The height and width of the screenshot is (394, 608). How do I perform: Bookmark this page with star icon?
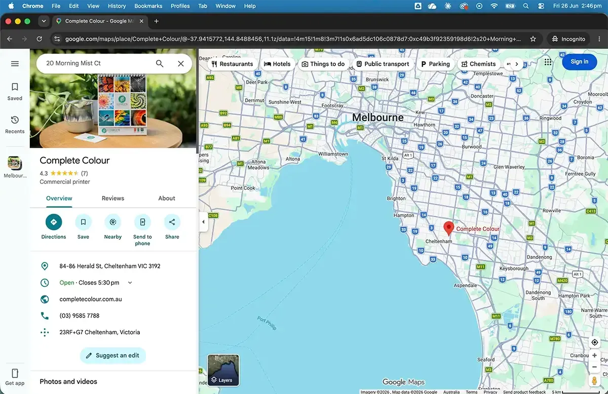pos(533,39)
